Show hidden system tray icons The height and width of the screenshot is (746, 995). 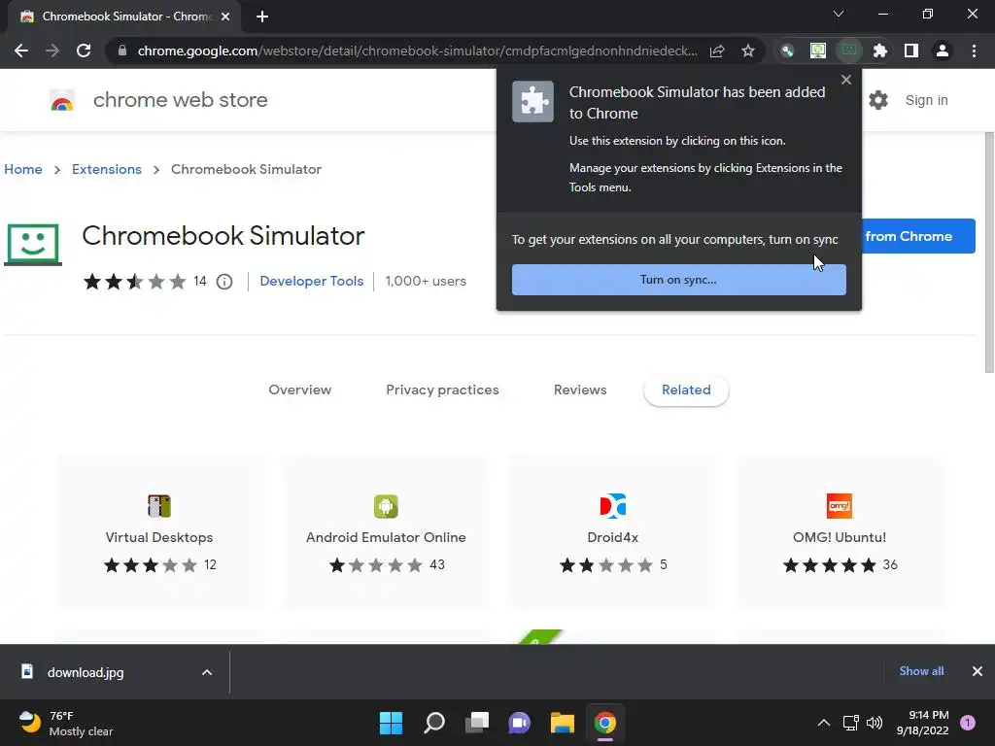pos(824,723)
